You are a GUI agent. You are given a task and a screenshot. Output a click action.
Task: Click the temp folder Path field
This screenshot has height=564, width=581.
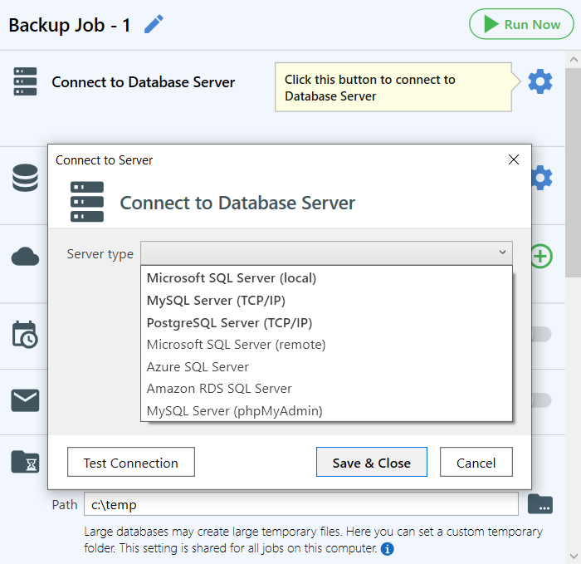pos(300,504)
